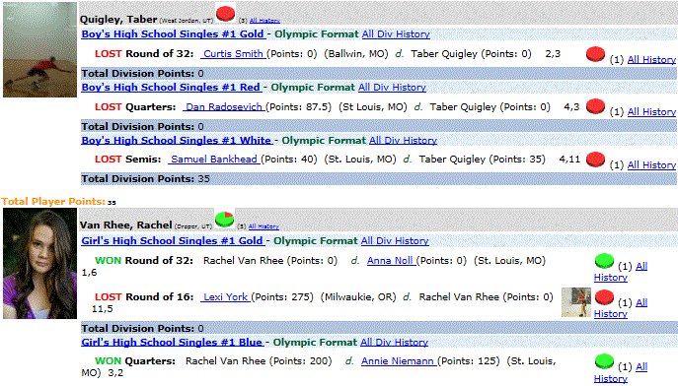Click the red pie icon beside Quigley, Taber
This screenshot has height=386, width=678.
point(225,14)
